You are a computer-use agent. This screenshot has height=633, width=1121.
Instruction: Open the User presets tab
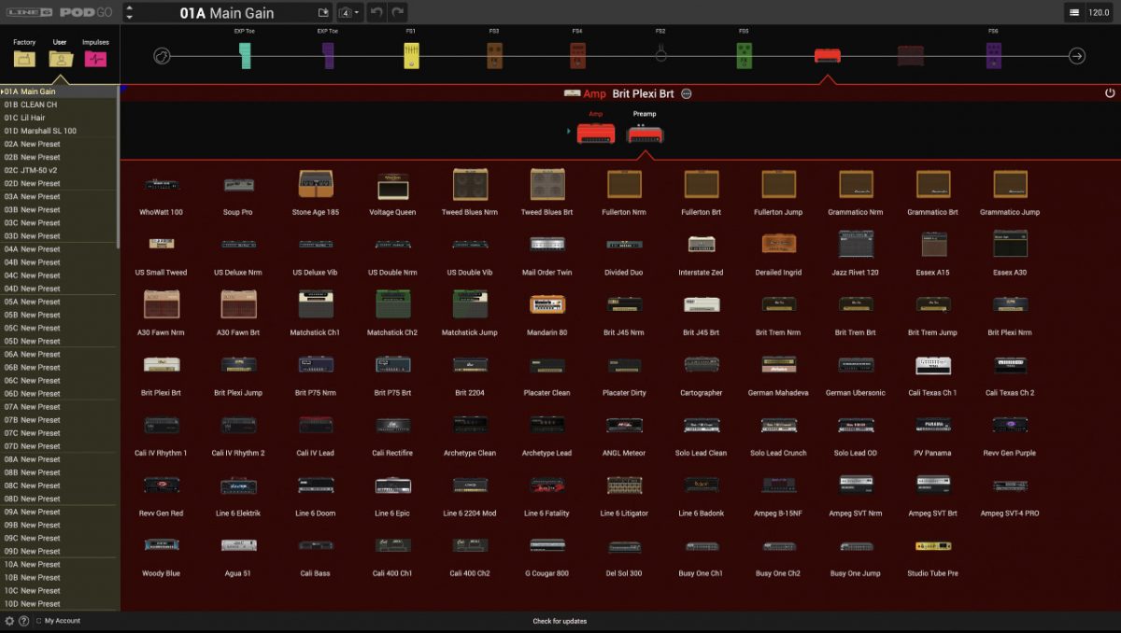60,53
